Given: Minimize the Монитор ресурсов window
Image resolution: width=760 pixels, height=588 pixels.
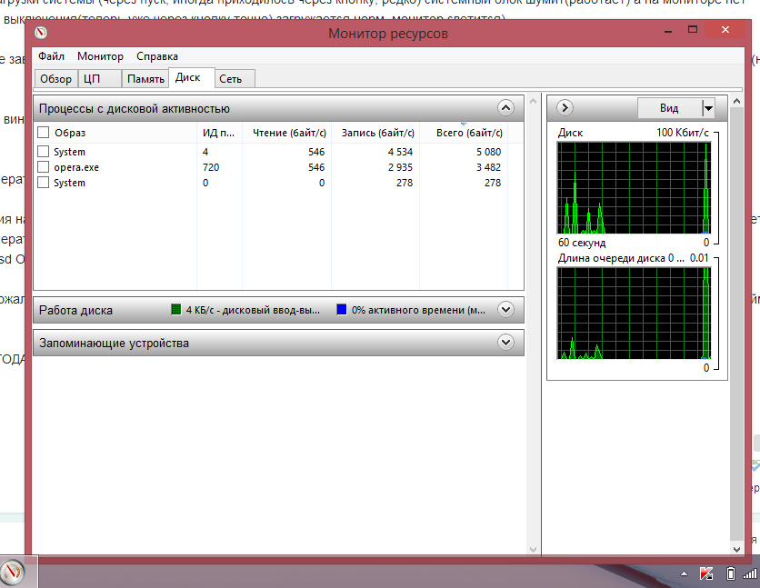Looking at the screenshot, I should coord(668,30).
